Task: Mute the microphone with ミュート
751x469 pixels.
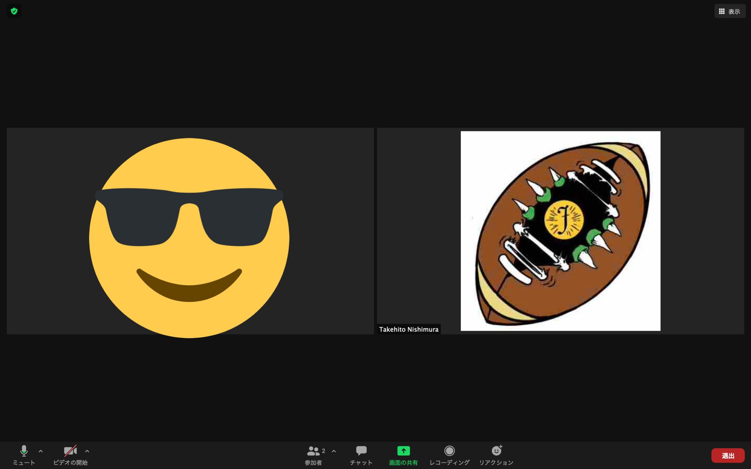Action: pos(24,455)
